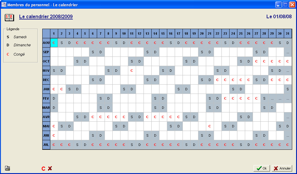
Task: Click day column header 1
Action: [x=54, y=33]
